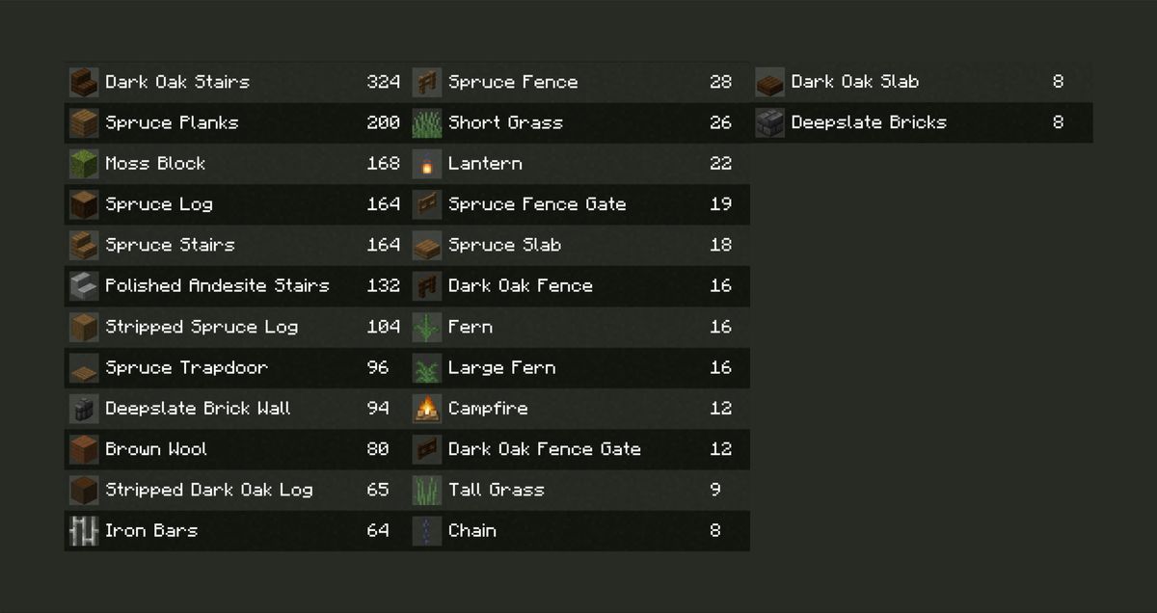Click the Campfire icon
1157x613 pixels.
click(x=427, y=409)
